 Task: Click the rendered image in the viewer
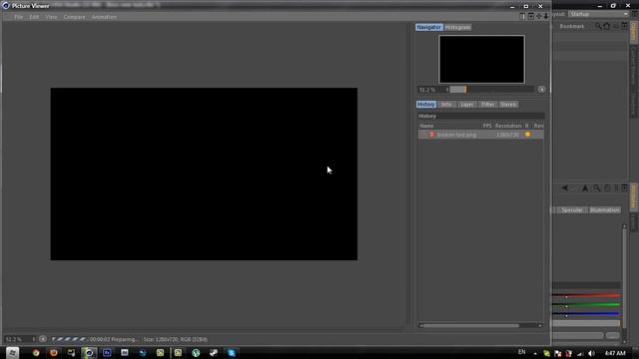tap(204, 174)
